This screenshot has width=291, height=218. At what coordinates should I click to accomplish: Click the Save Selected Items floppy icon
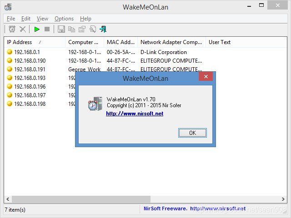pos(61,29)
